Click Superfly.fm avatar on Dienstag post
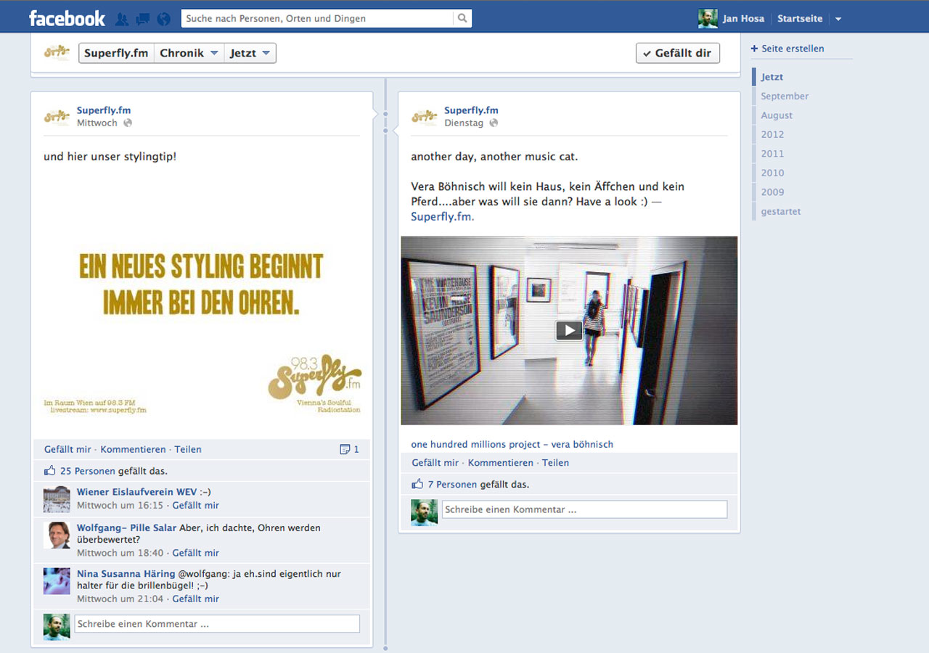This screenshot has width=929, height=653. click(x=425, y=117)
